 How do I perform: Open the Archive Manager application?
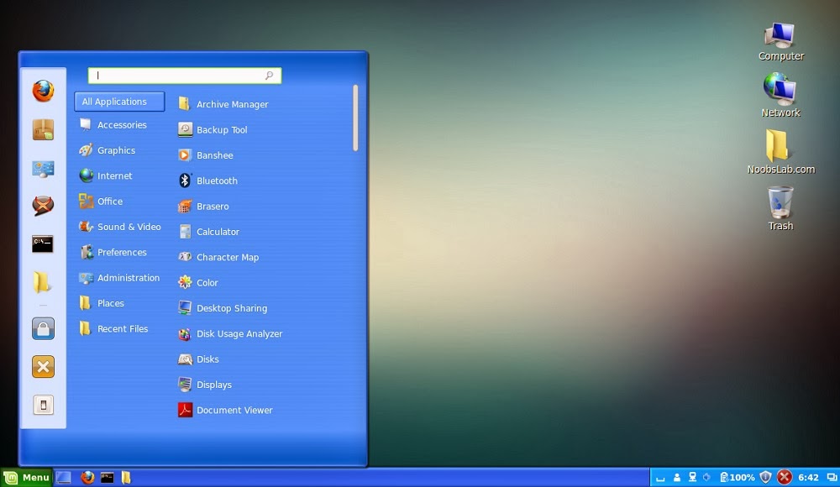point(232,103)
